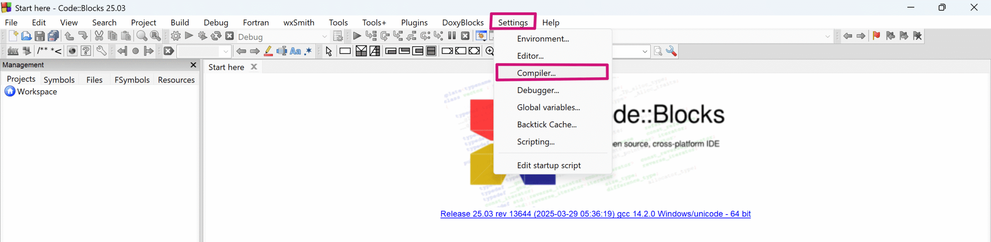991x242 pixels.
Task: Toggle the selected text search icon
Action: 282,51
